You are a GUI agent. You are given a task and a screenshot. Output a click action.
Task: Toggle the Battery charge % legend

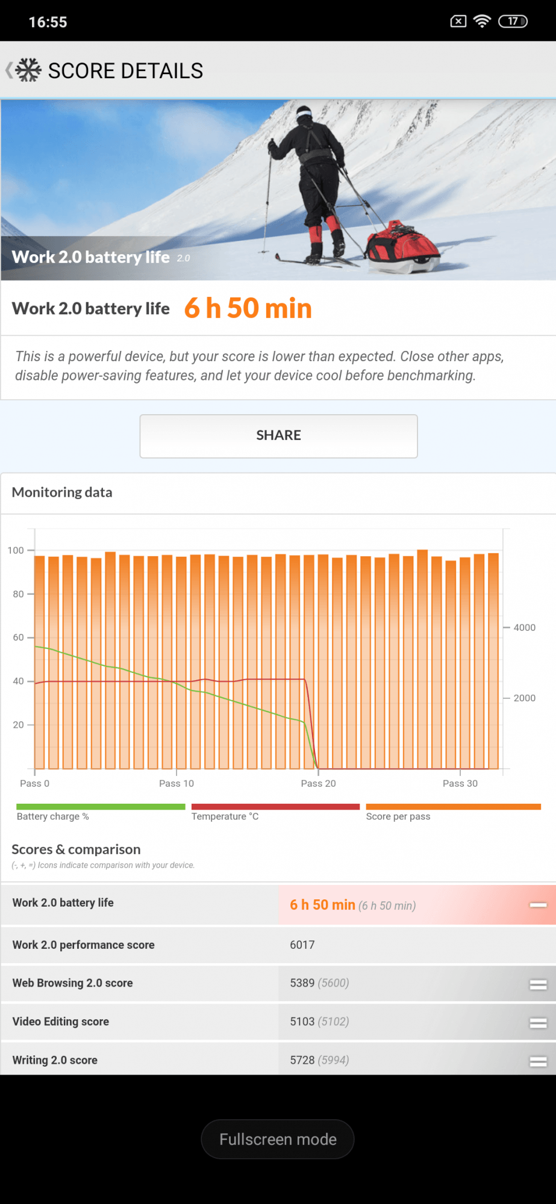coord(101,812)
